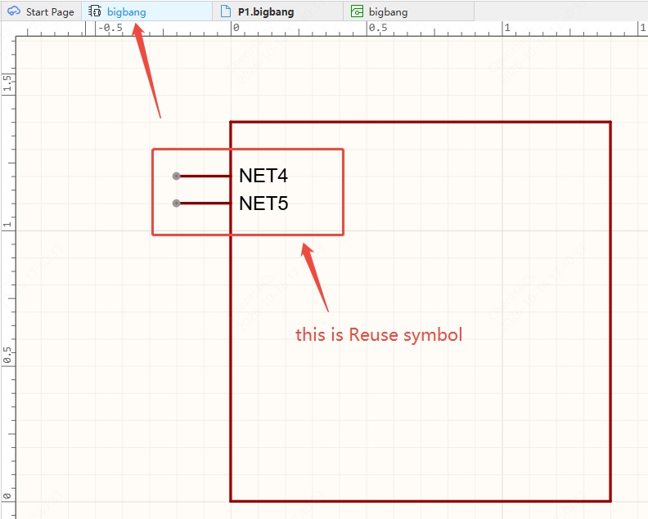
Task: Select the NET5 pin label
Action: (x=263, y=204)
